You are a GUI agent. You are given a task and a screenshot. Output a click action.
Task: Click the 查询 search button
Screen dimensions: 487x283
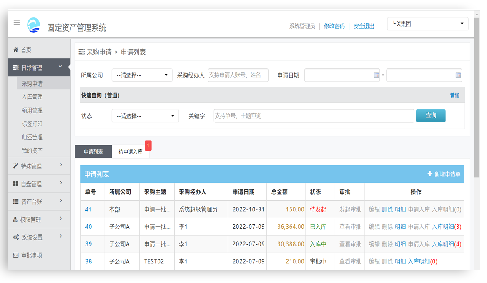pos(431,116)
